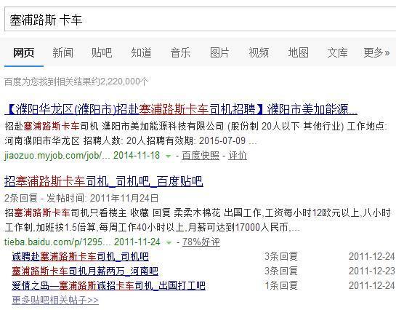Switch to the 知道 tab

(141, 53)
